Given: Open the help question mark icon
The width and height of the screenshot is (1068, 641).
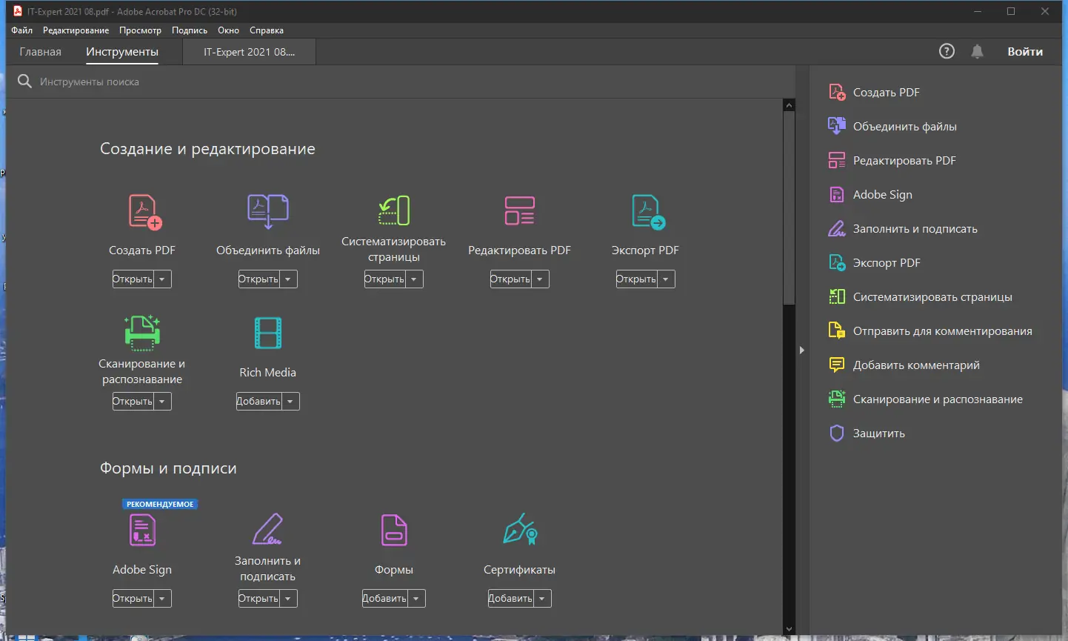Looking at the screenshot, I should (947, 51).
